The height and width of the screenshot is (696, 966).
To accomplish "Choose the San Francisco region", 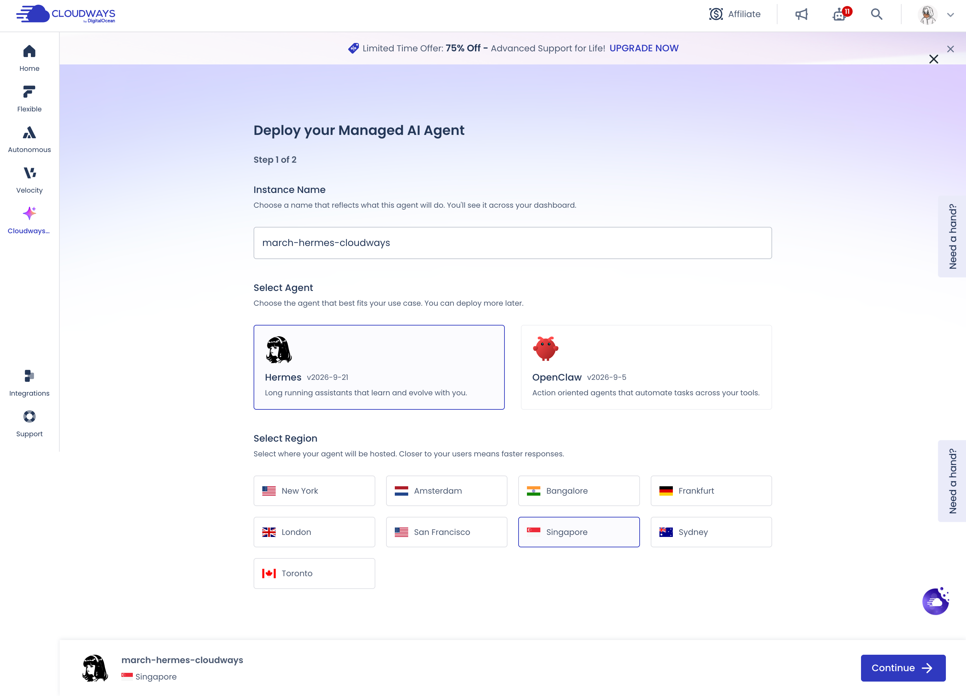I will pos(446,532).
